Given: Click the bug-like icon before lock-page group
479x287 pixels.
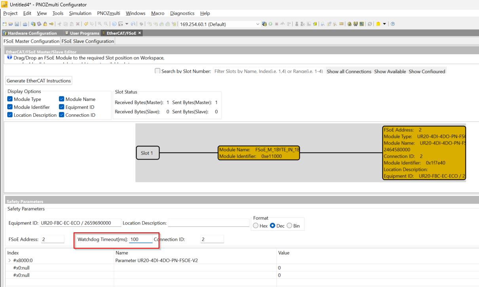Looking at the screenshot, I should tap(141, 24).
